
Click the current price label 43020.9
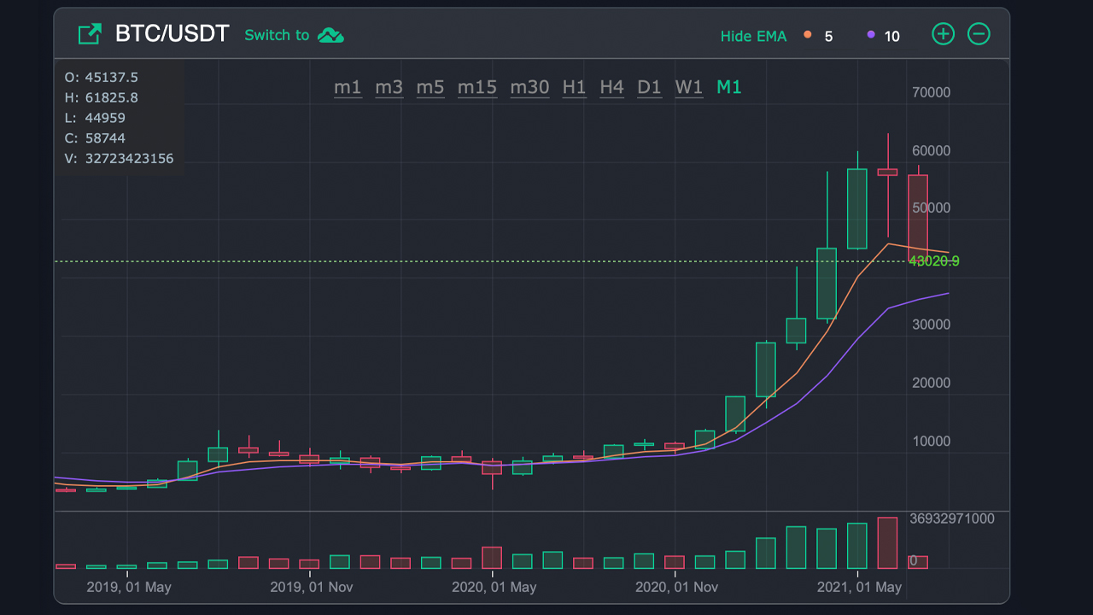(934, 261)
